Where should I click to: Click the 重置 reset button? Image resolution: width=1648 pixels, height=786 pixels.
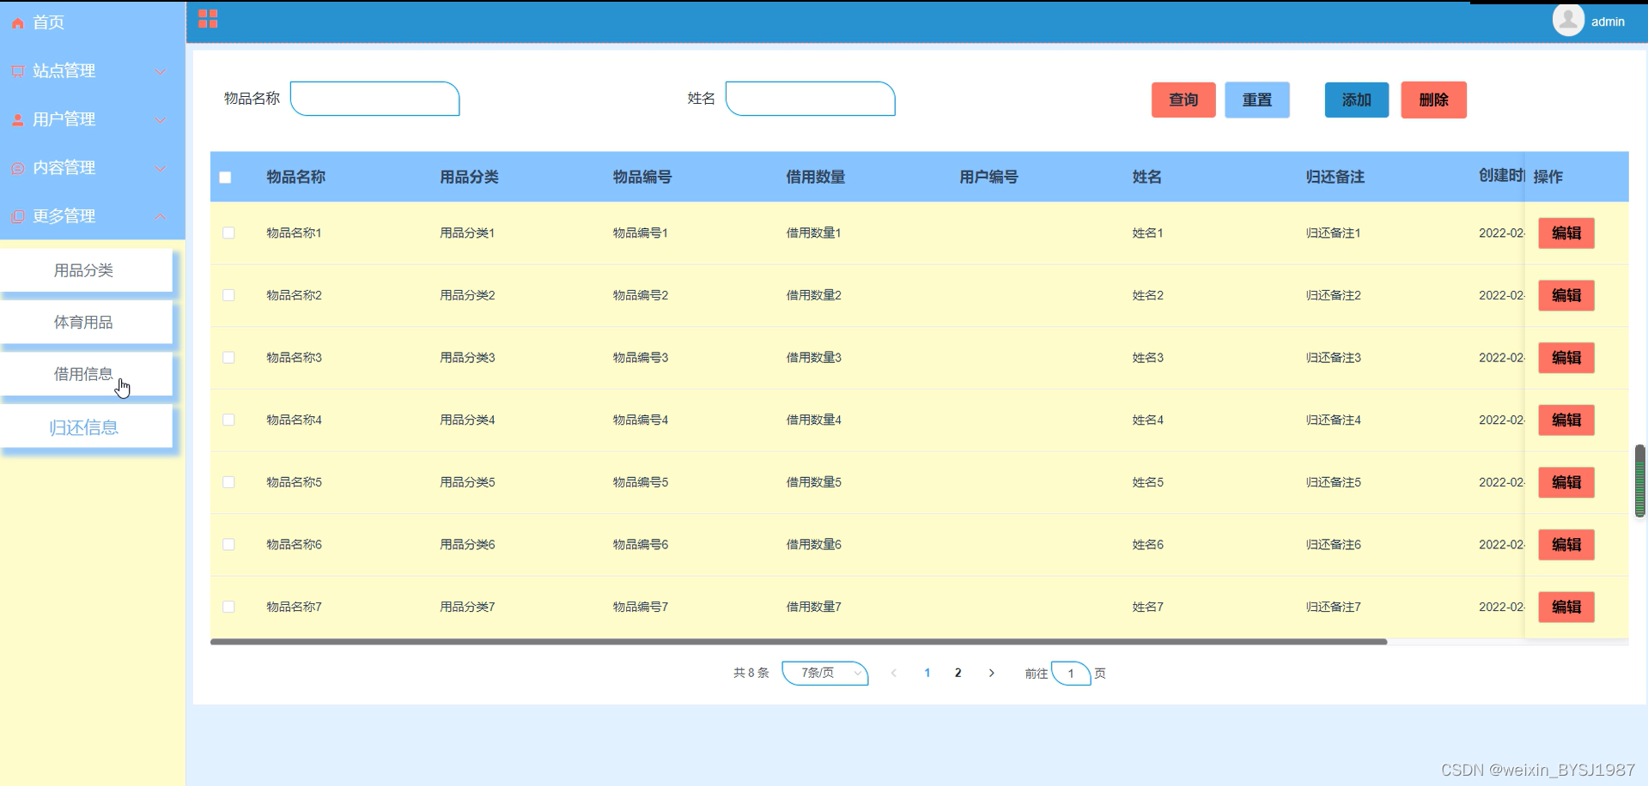pos(1257,100)
